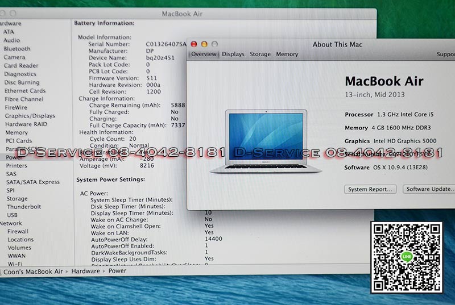The width and height of the screenshot is (455, 305).
Task: Select the Overview tab
Action: point(204,54)
